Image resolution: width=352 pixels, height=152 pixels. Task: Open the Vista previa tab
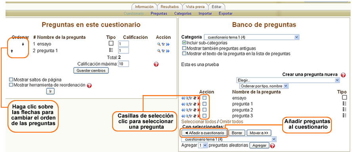pyautogui.click(x=195, y=7)
